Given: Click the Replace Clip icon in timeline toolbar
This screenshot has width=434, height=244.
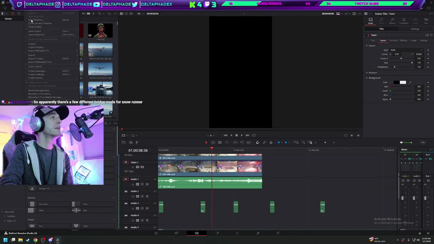Looking at the screenshot, I should 249,142.
